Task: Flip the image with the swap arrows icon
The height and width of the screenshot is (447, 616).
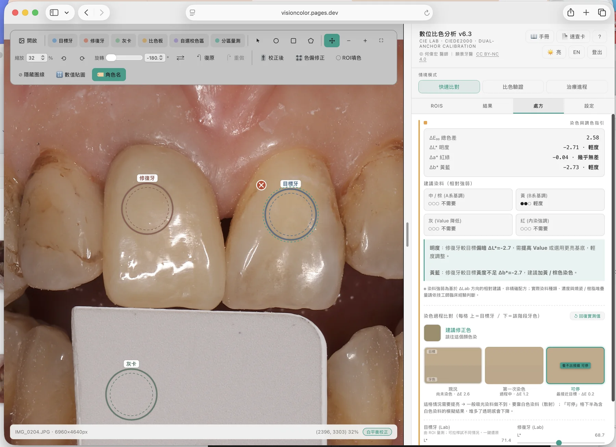Action: (180, 58)
